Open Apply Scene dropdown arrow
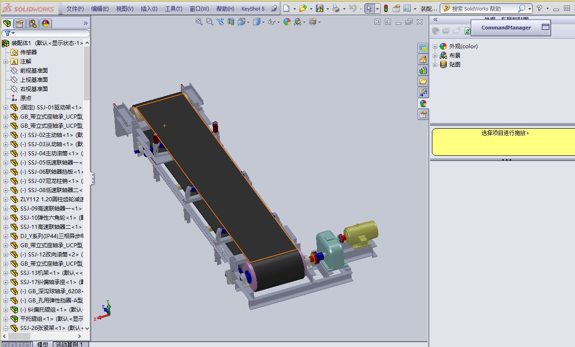This screenshot has height=347, width=575. (305, 22)
